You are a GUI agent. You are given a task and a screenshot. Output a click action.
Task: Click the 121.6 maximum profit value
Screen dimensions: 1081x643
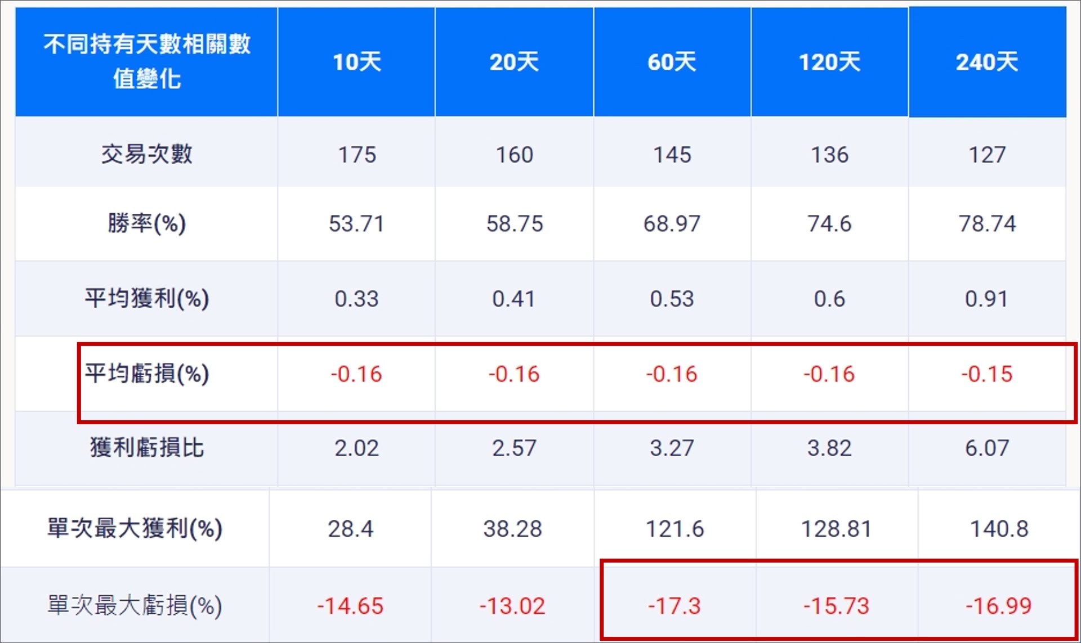pos(674,529)
